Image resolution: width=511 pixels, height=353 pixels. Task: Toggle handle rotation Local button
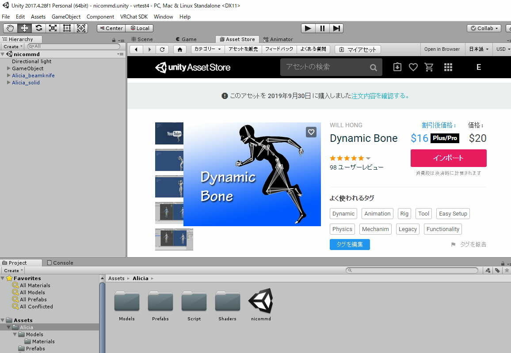(x=140, y=28)
